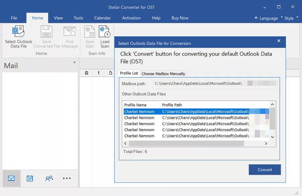Minimize the Stellar Converter window
Image resolution: width=302 pixels, height=196 pixels.
[265, 7]
